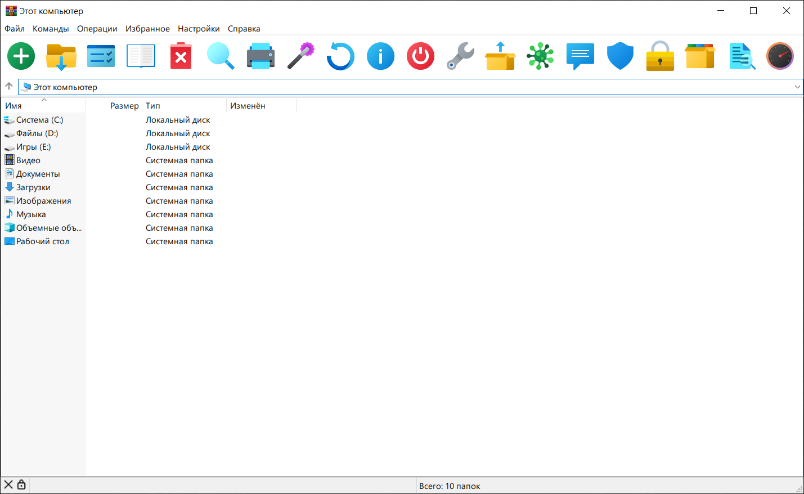Image resolution: width=804 pixels, height=494 pixels.
Task: Open the yellow folder download toolbar icon
Action: coord(61,56)
